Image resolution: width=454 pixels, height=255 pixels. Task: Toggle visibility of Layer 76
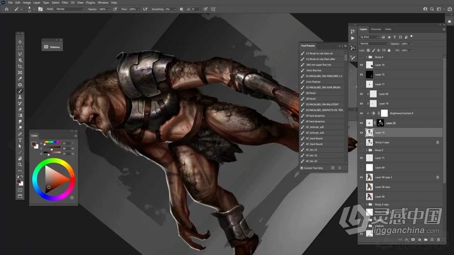point(361,65)
